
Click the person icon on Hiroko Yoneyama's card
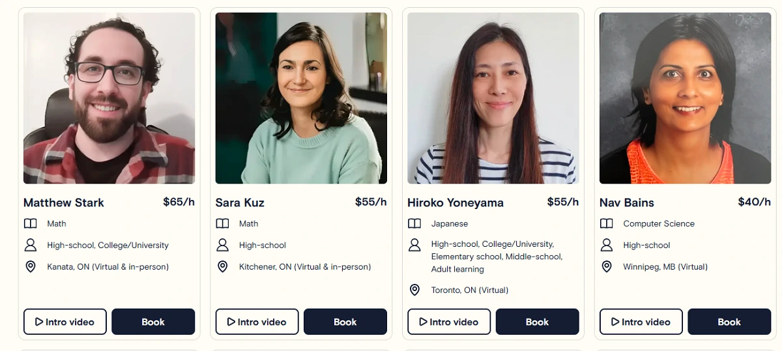[x=414, y=245]
